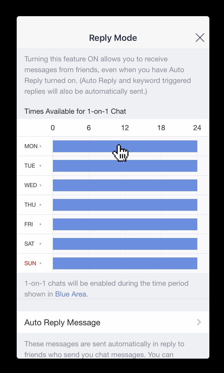Image resolution: width=224 pixels, height=373 pixels.
Task: Select Tuesday's blue availability bar
Action: coord(125,166)
